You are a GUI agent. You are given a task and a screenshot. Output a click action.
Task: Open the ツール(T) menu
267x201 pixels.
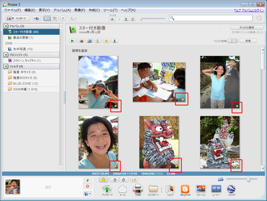pyautogui.click(x=110, y=10)
